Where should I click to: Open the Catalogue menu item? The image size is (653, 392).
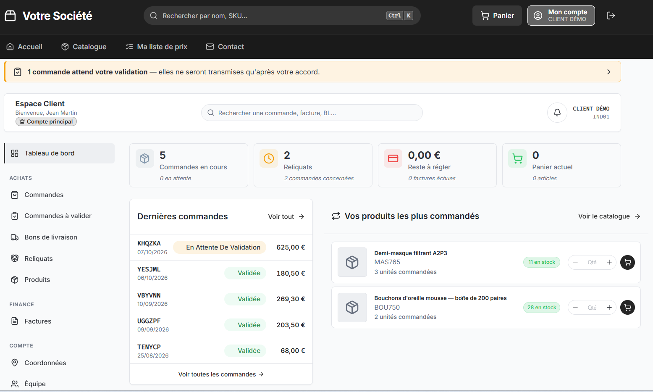(84, 47)
